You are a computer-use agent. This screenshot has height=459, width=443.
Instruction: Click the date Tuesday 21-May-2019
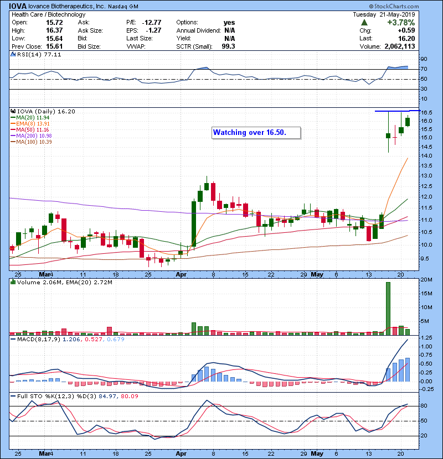384,14
